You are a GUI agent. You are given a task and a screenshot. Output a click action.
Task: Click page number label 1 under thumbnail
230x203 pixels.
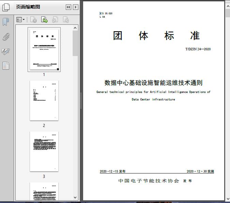[x=44, y=75]
